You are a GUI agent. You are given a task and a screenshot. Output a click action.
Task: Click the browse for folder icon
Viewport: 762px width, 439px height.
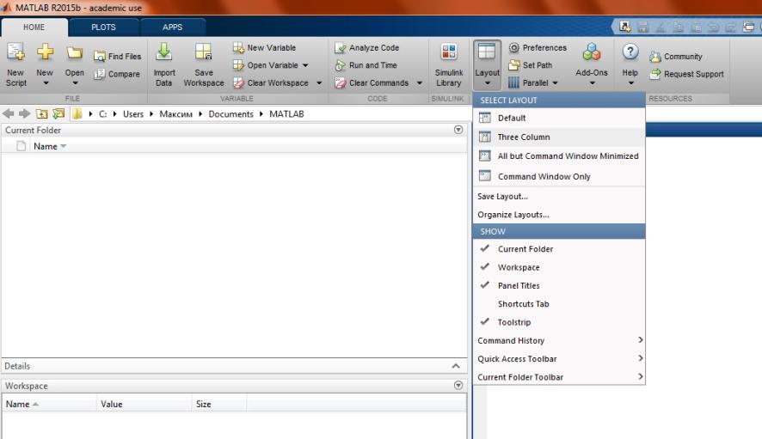coord(58,113)
